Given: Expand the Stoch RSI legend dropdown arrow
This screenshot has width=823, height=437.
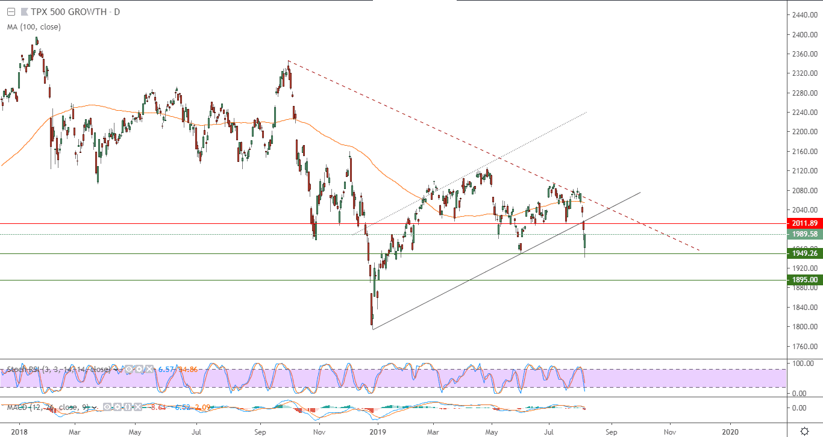Looking at the screenshot, I should (x=116, y=369).
